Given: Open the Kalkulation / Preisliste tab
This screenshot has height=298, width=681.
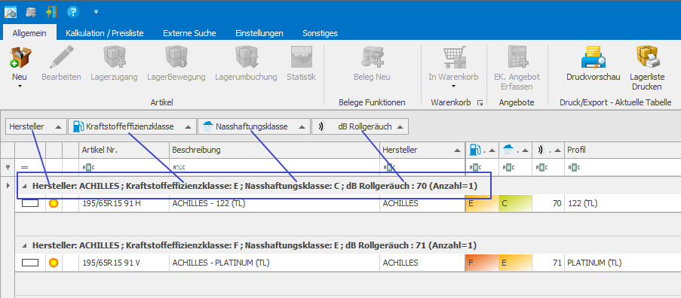Looking at the screenshot, I should [105, 33].
